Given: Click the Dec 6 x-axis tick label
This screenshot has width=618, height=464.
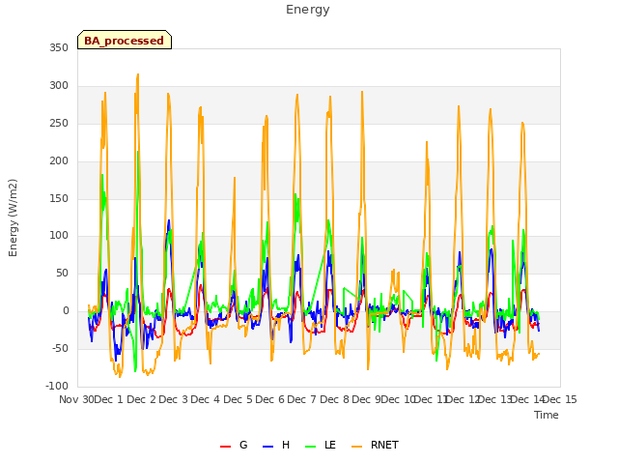Looking at the screenshot, I should click(x=270, y=399).
